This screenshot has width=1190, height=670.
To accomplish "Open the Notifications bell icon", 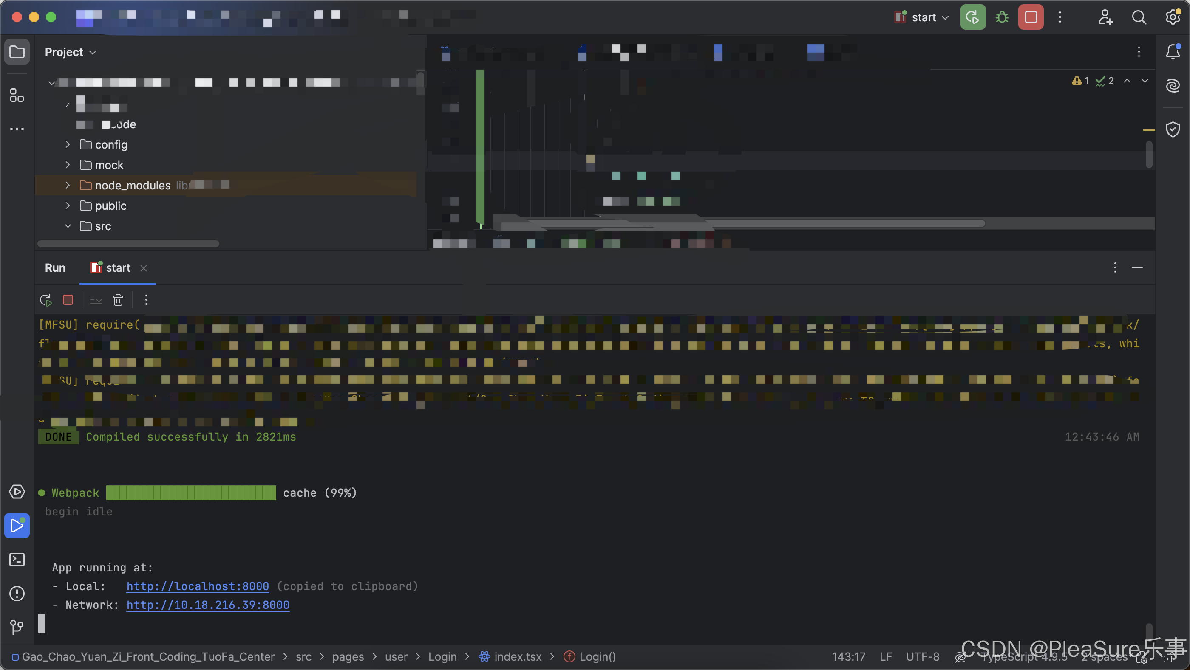I will pyautogui.click(x=1173, y=52).
